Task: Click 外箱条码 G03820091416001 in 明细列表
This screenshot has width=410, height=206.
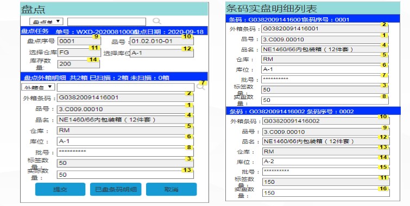Action: (325, 29)
